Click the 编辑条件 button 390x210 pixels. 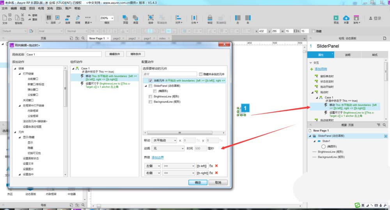[x=115, y=54]
